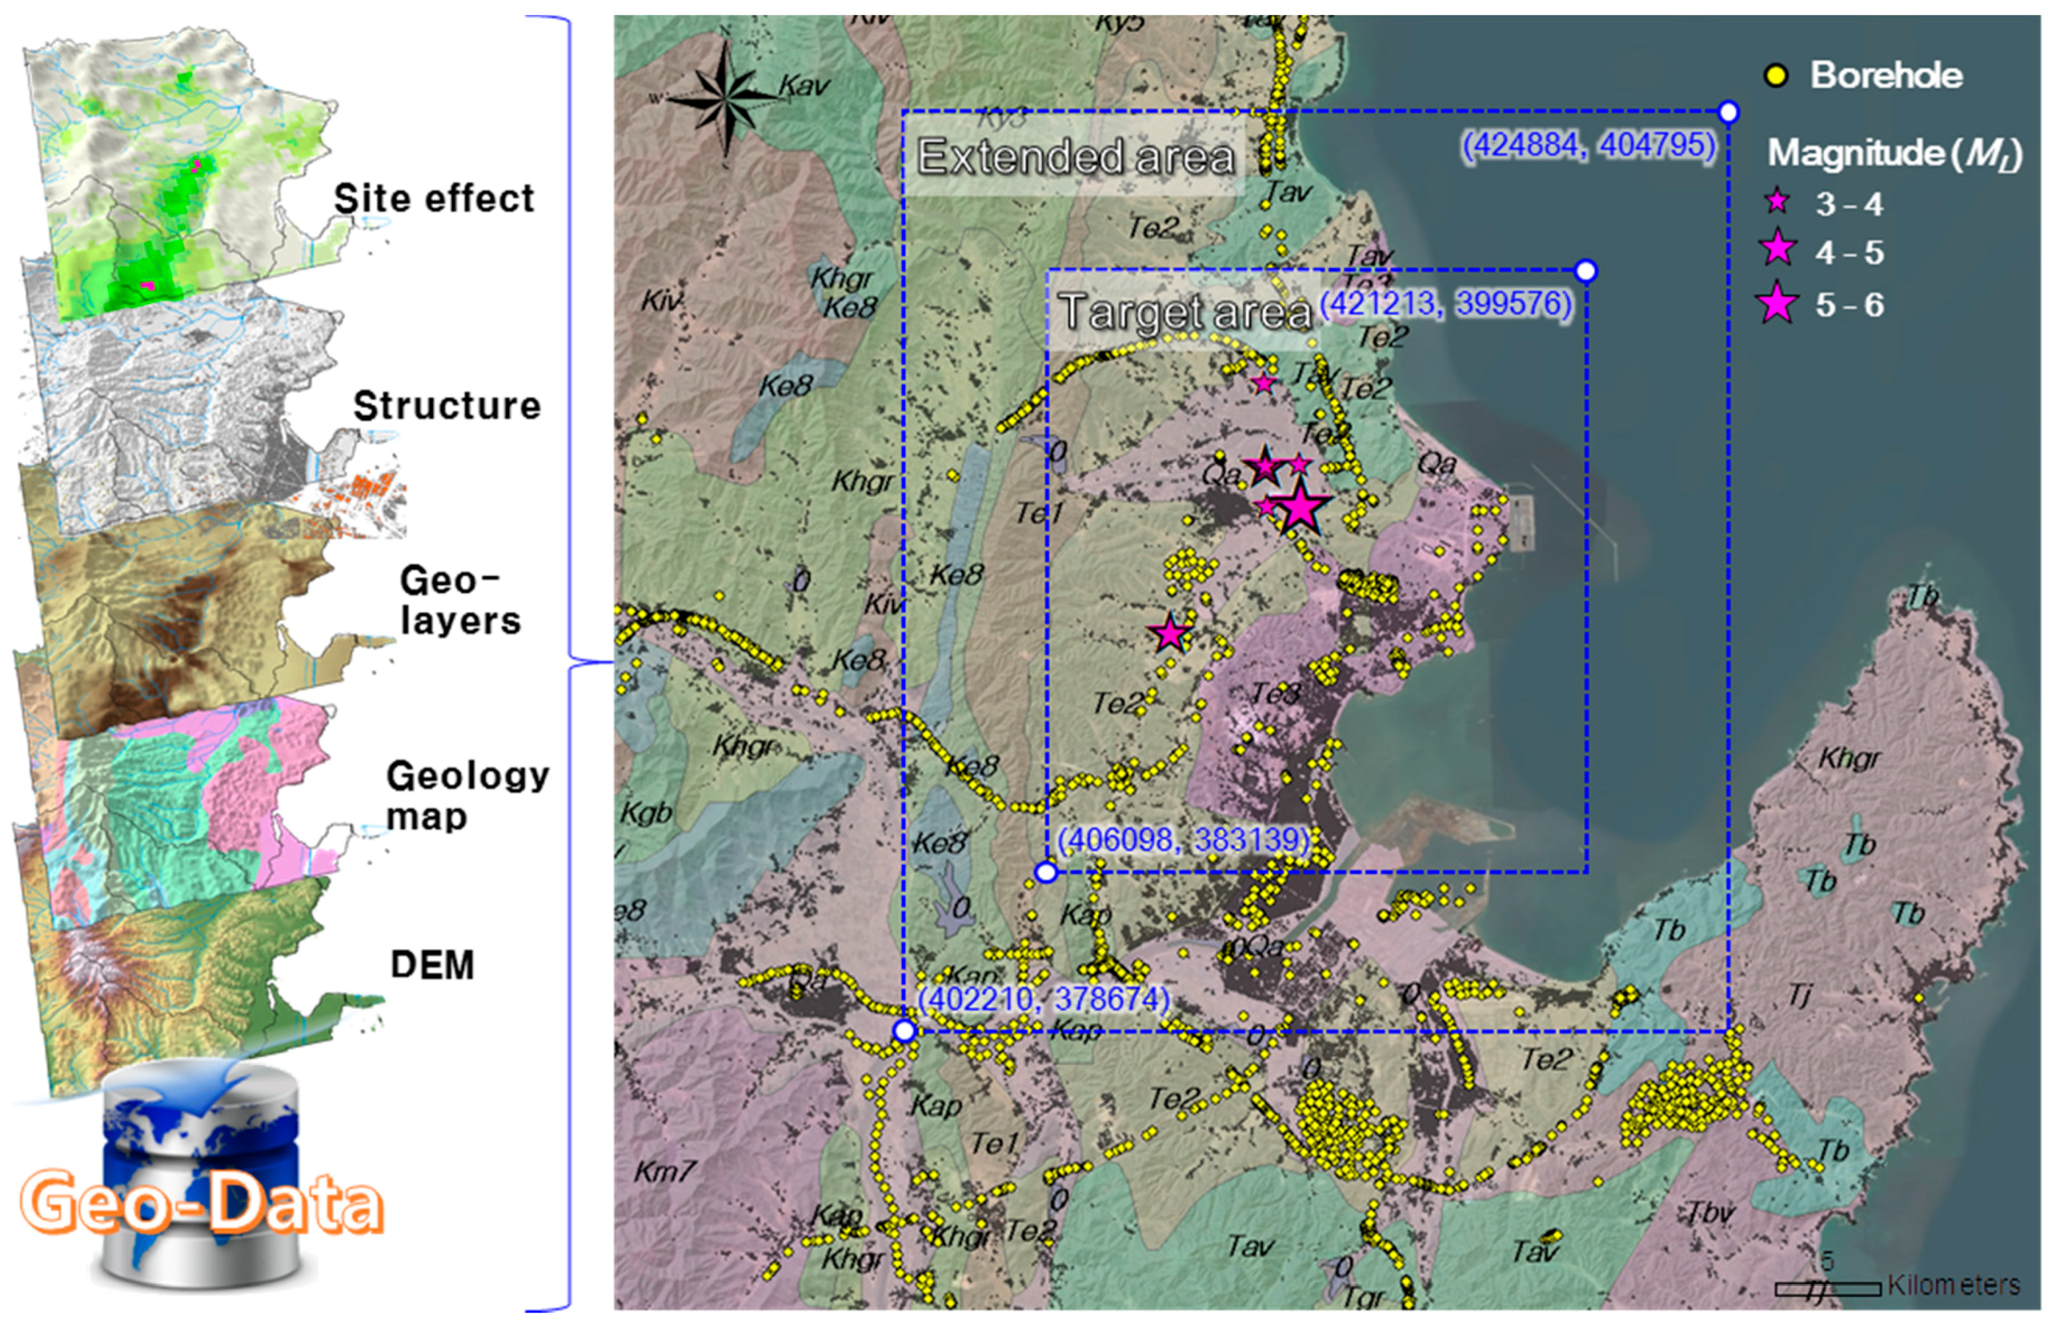The height and width of the screenshot is (1325, 2052).
Task: Click the "Magnitude (ML)" legend heading
Action: 1894,154
